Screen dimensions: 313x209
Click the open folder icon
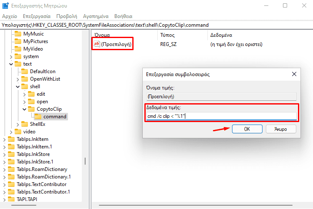[31, 102]
